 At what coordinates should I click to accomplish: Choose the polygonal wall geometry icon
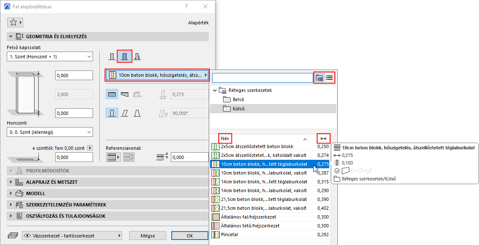[137, 94]
